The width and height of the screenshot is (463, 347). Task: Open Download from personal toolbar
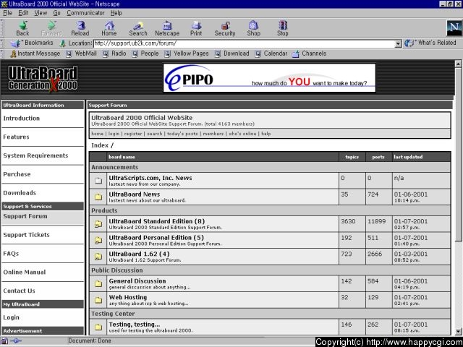tap(232, 53)
